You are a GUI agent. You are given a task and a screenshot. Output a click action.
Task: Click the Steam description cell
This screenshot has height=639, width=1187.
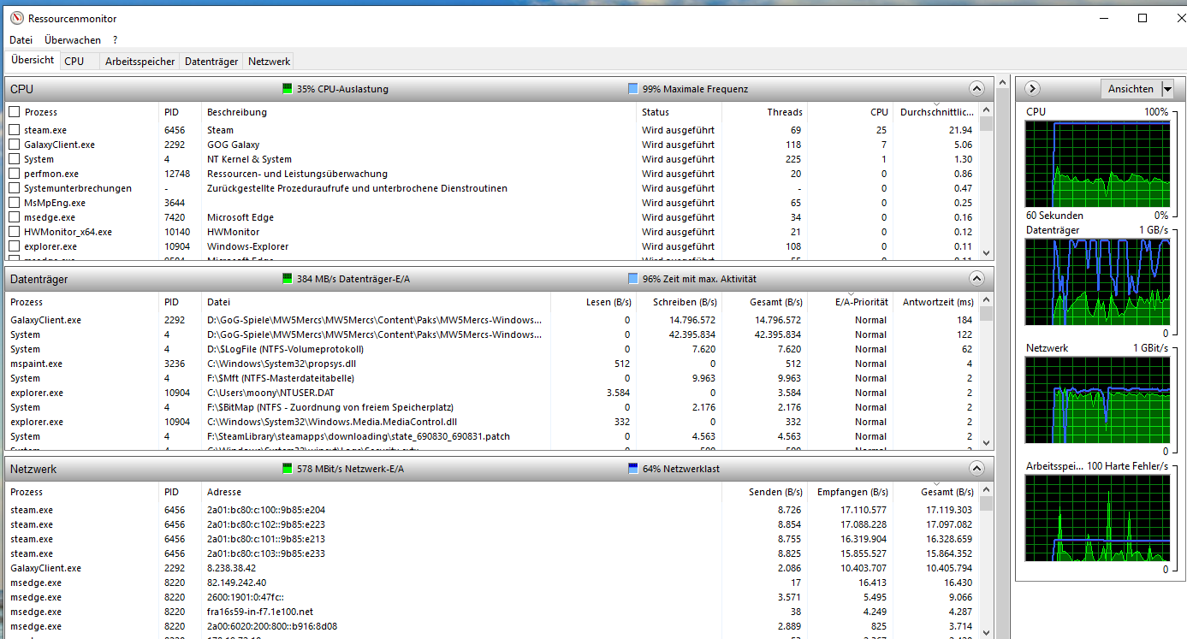220,130
